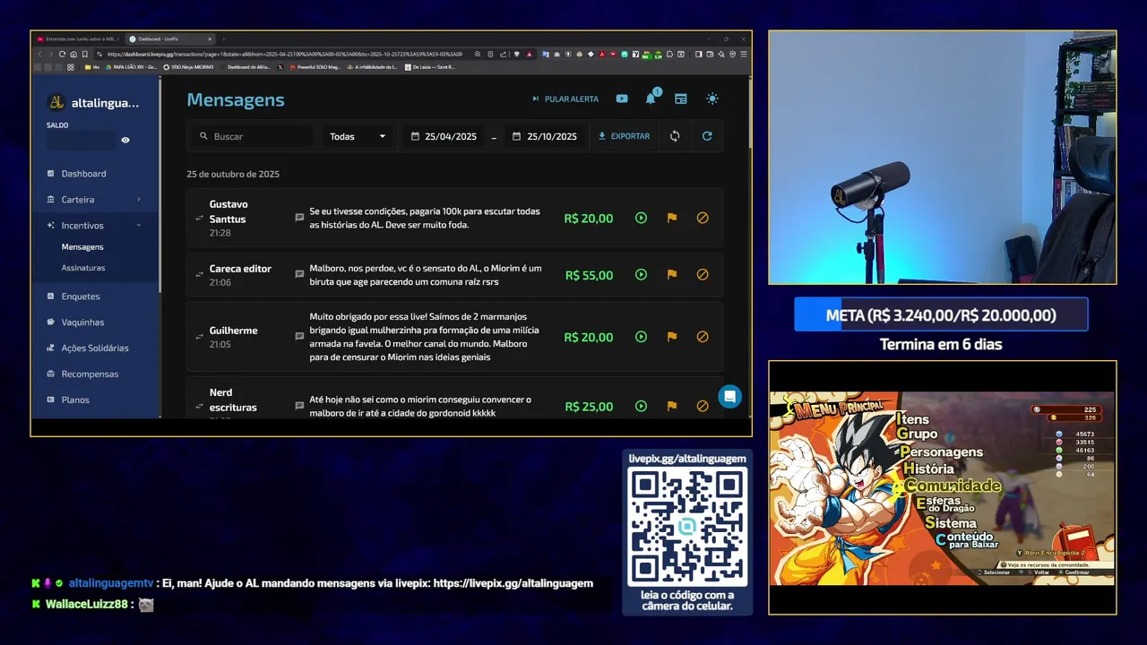Toggle Saldo balance visibility eye
Viewport: 1147px width, 645px height.
click(x=125, y=140)
